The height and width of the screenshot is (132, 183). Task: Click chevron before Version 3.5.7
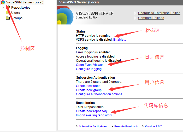click(143, 127)
